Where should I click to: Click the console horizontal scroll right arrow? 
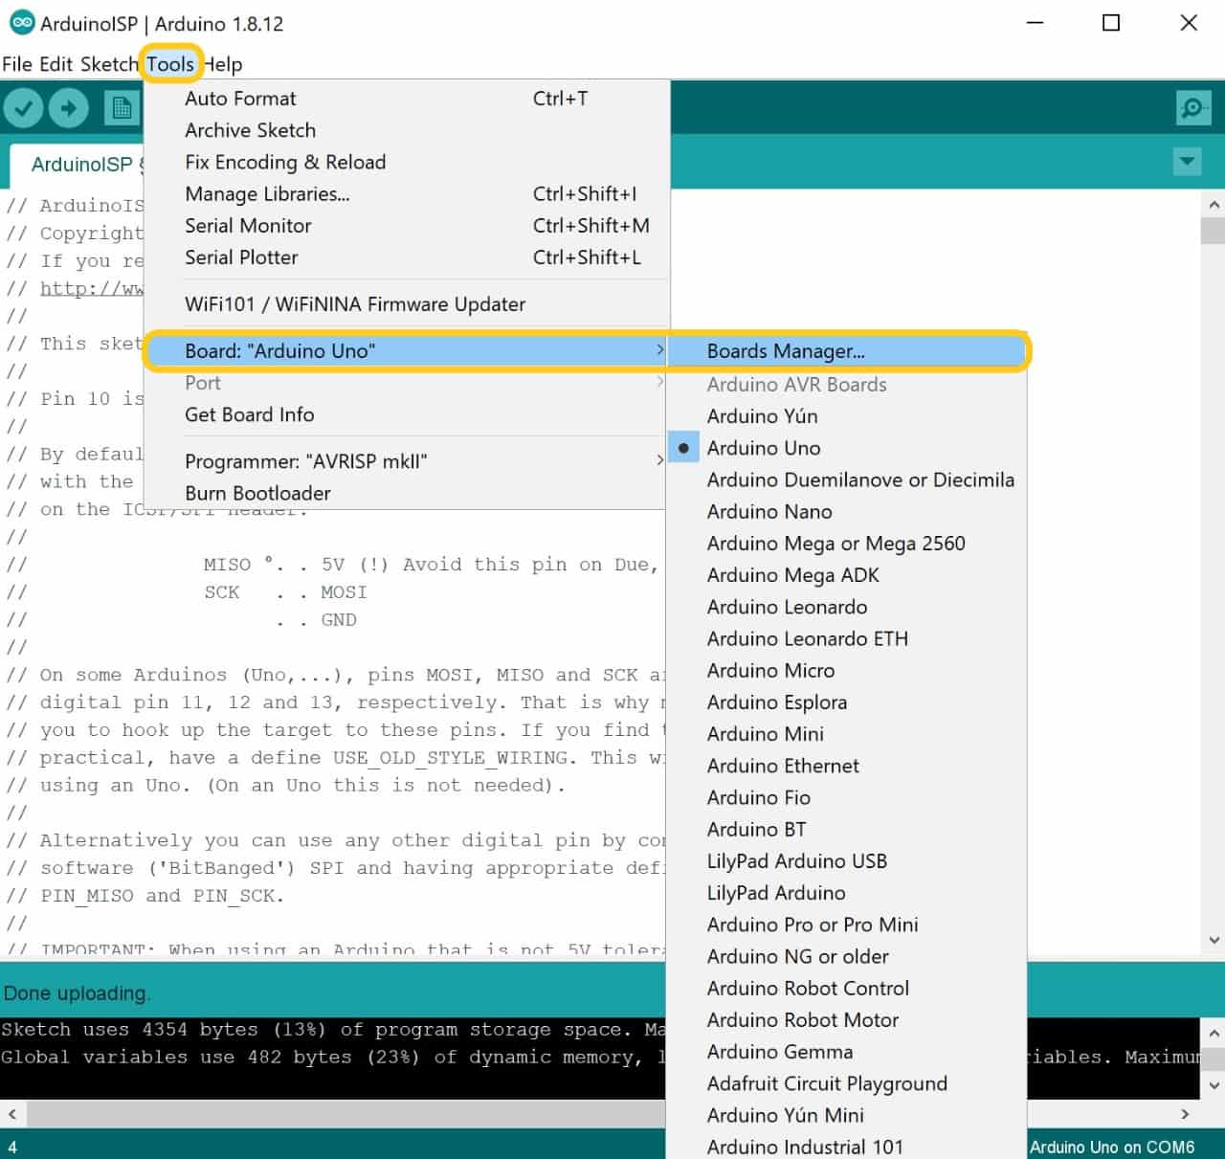point(1185,1114)
